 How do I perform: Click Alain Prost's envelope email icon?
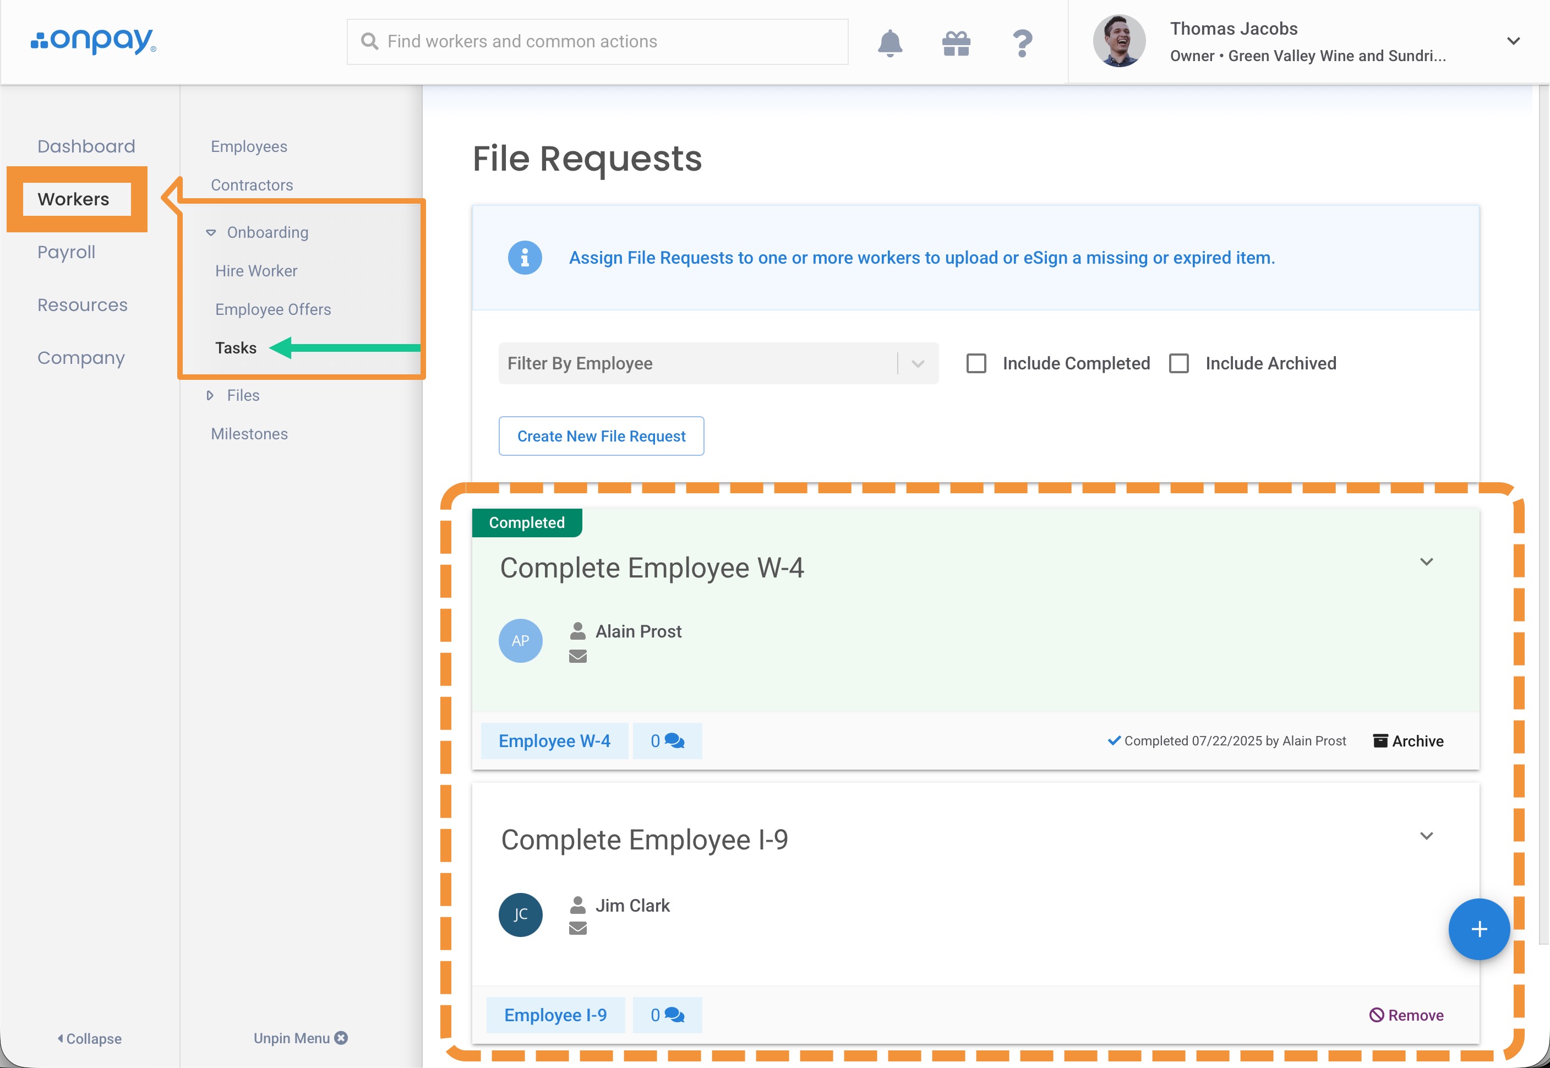pyautogui.click(x=578, y=656)
